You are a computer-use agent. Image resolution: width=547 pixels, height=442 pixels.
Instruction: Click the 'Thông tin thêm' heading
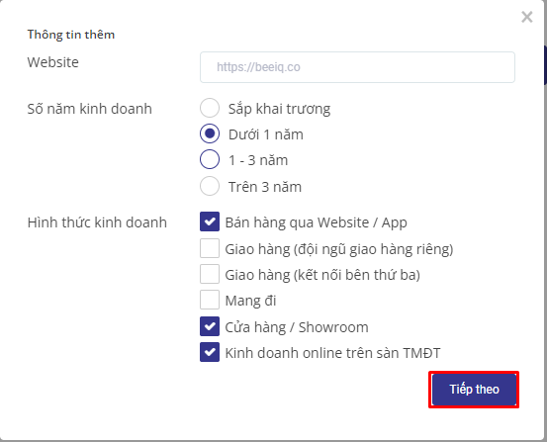tap(71, 35)
